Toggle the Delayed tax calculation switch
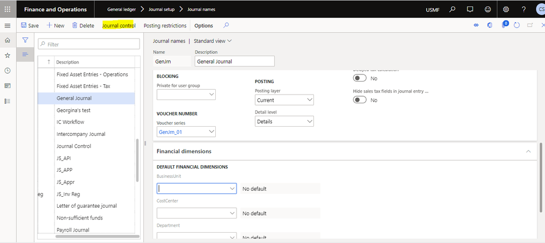 [360, 78]
